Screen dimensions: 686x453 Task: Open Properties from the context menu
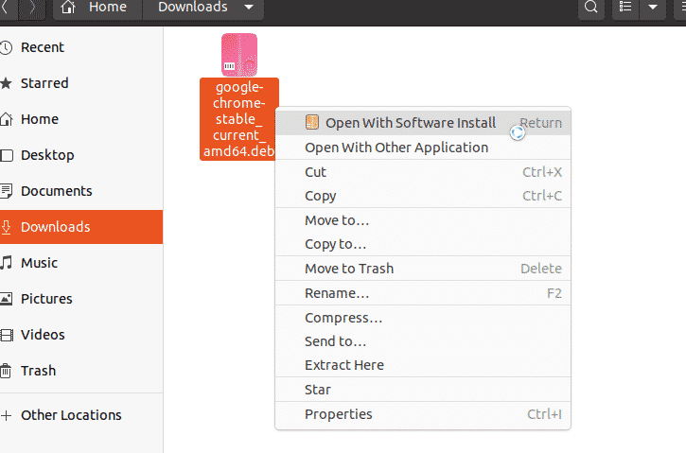click(x=423, y=413)
